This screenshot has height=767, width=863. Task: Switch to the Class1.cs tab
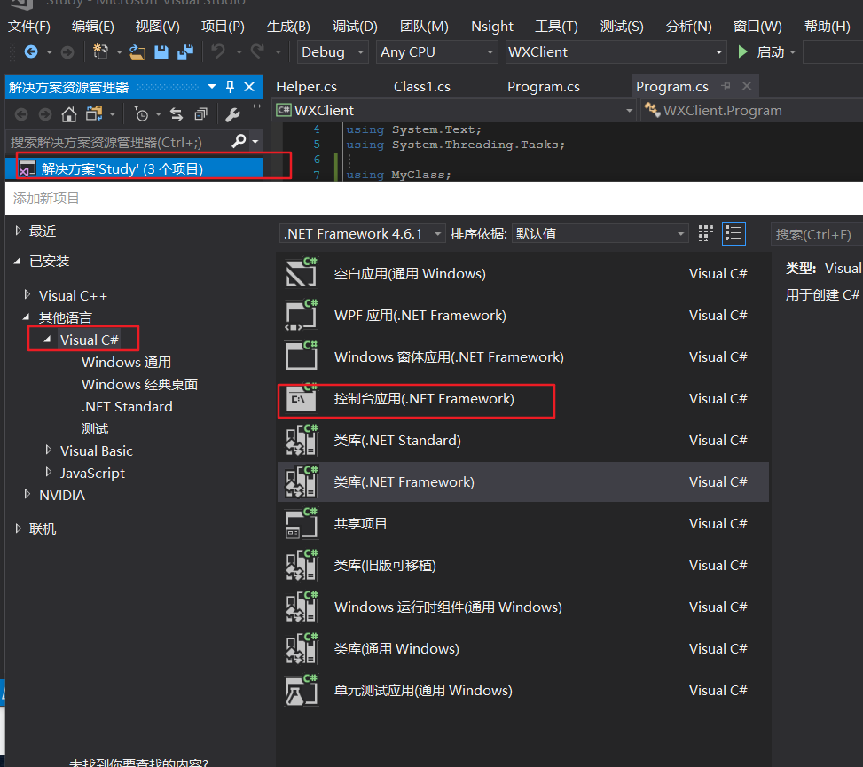pyautogui.click(x=422, y=87)
